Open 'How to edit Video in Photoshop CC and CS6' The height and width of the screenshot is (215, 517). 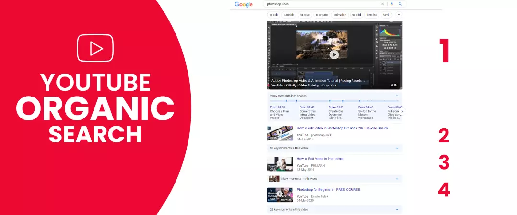point(344,128)
